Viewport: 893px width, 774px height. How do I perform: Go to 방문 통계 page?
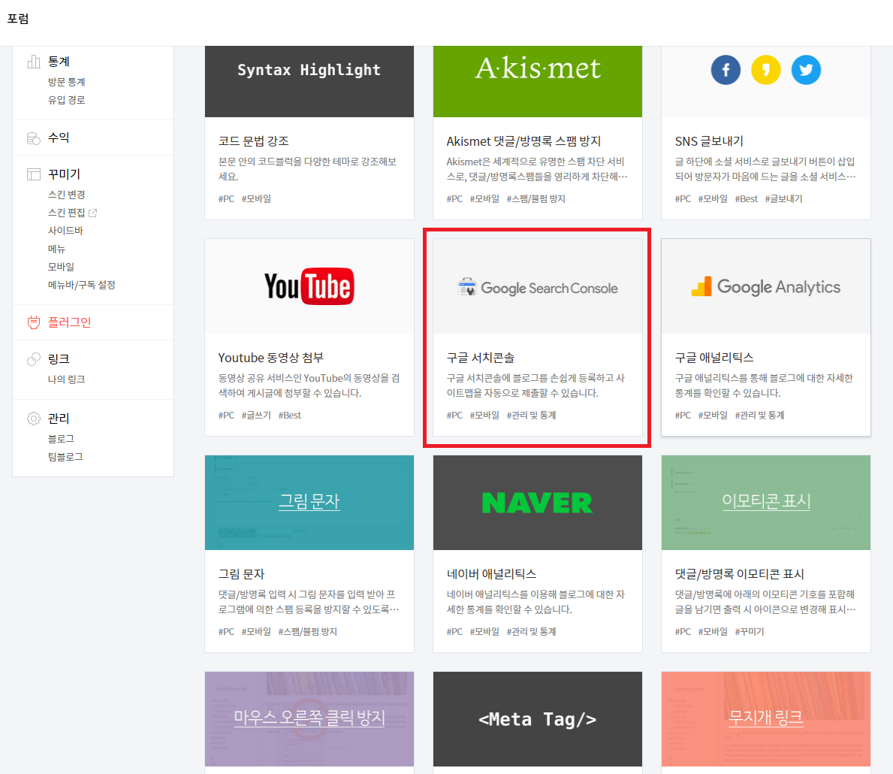(67, 82)
